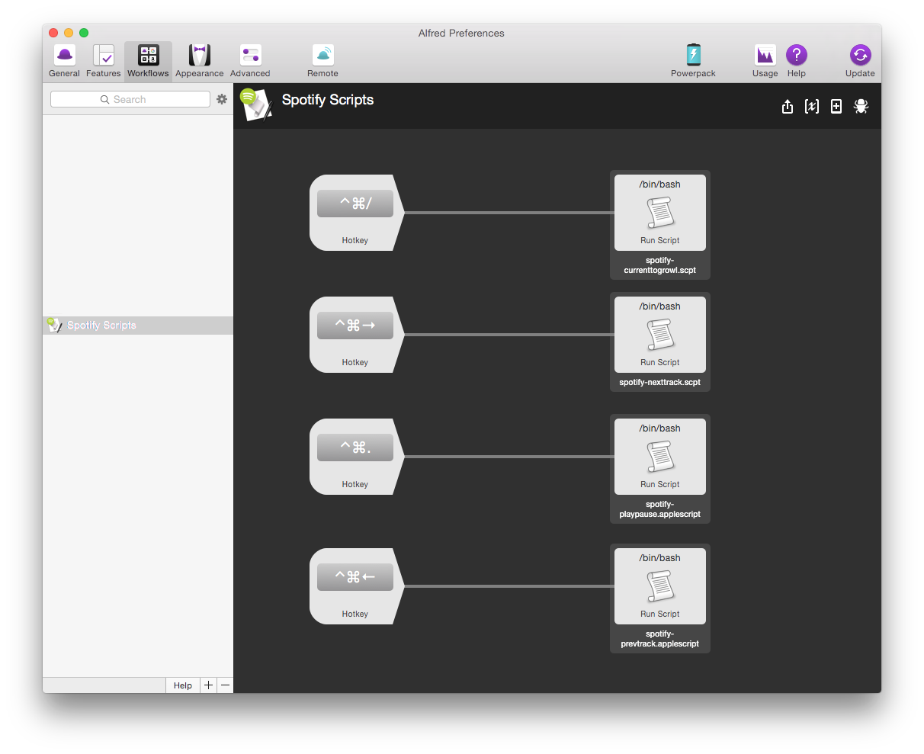This screenshot has height=754, width=924.
Task: Click the sidebar Help button
Action: pyautogui.click(x=183, y=685)
